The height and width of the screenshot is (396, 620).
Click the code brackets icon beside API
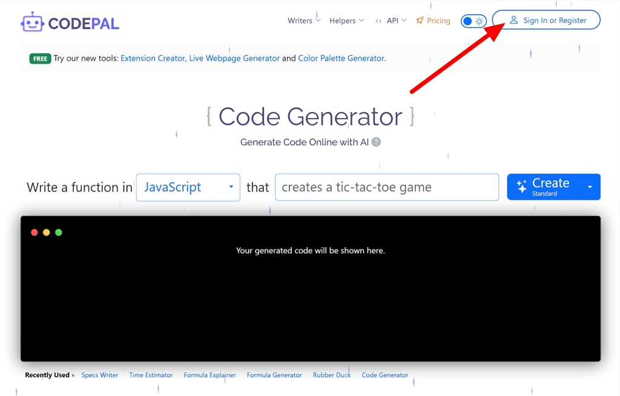(x=378, y=21)
